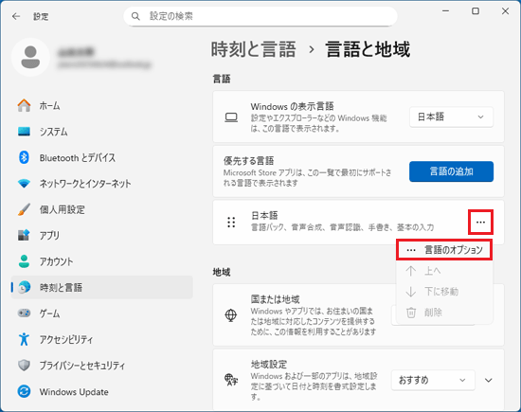The height and width of the screenshot is (412, 521).
Task: Choose 言語のオプション from the menu
Action: [x=444, y=250]
